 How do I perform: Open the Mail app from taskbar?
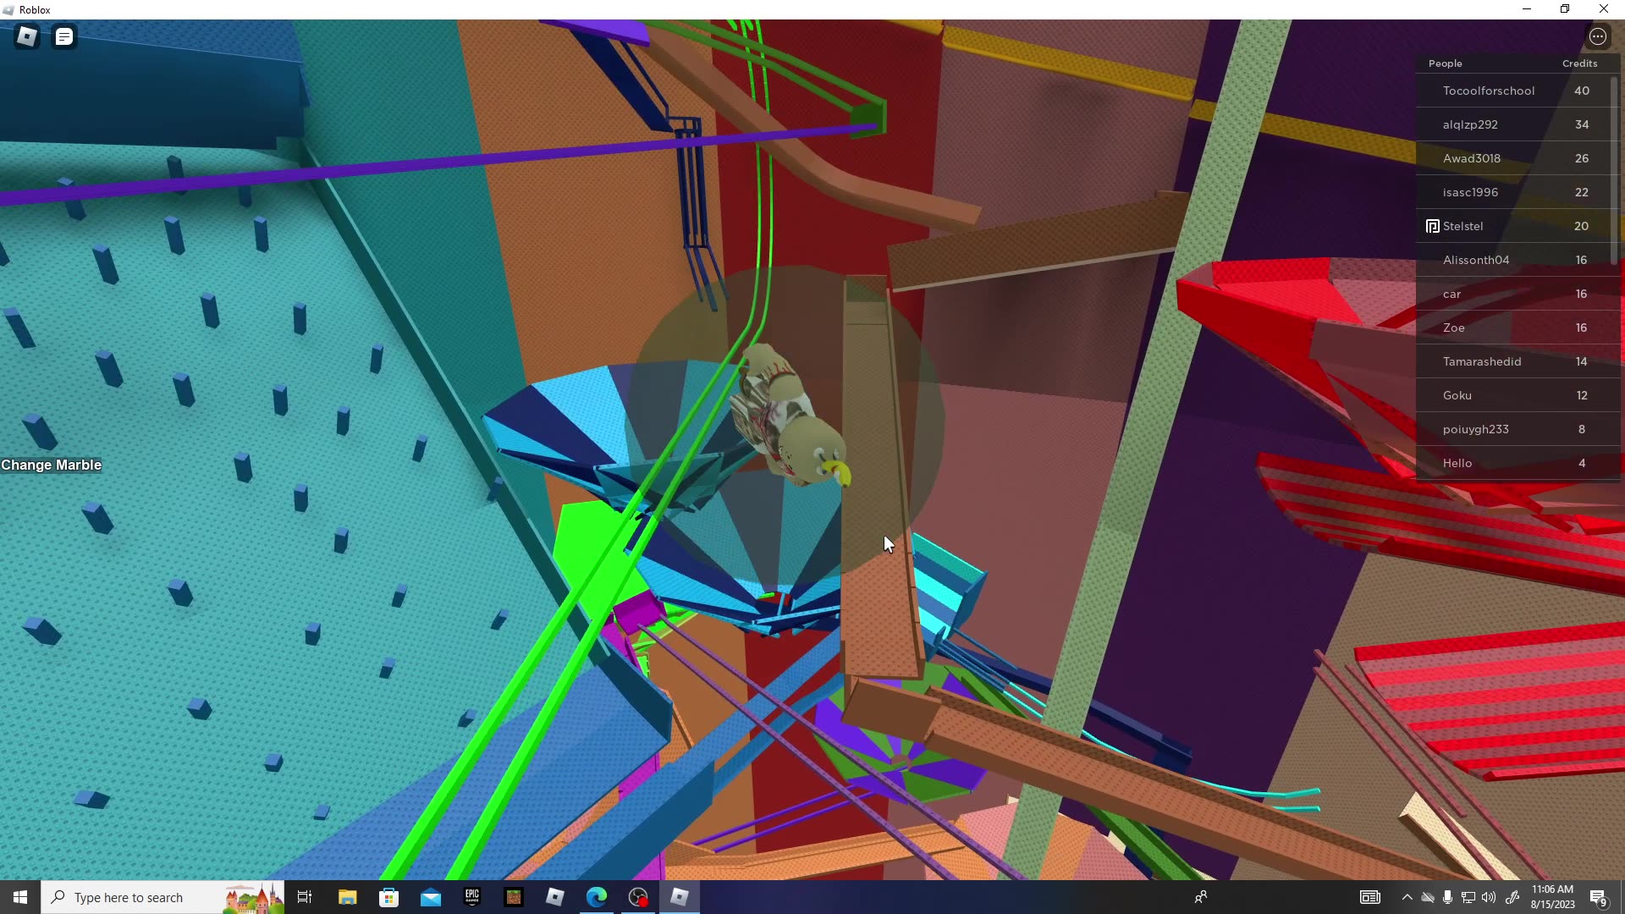coord(431,897)
